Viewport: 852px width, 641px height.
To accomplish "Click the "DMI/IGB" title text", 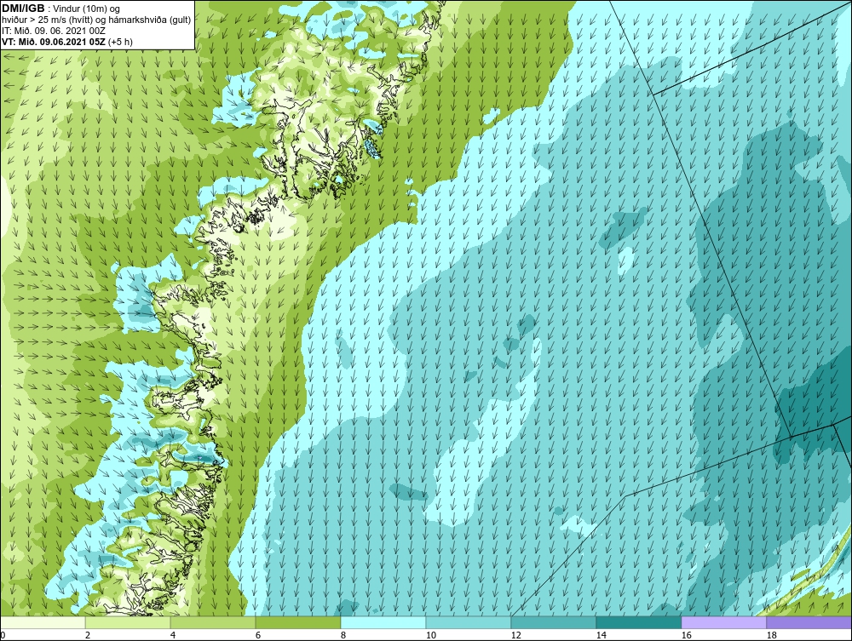I will (x=23, y=9).
